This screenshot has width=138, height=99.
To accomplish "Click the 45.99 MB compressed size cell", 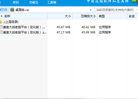I will 88,32.
